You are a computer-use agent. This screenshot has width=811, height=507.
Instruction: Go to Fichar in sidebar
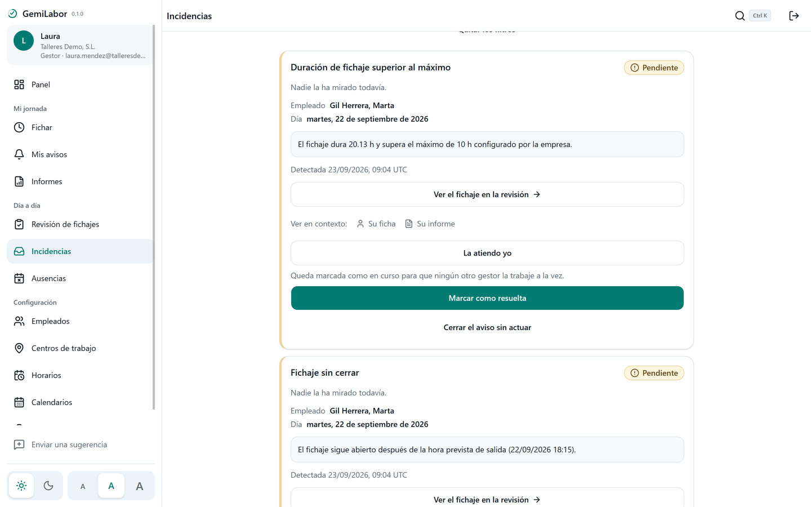coord(80,127)
